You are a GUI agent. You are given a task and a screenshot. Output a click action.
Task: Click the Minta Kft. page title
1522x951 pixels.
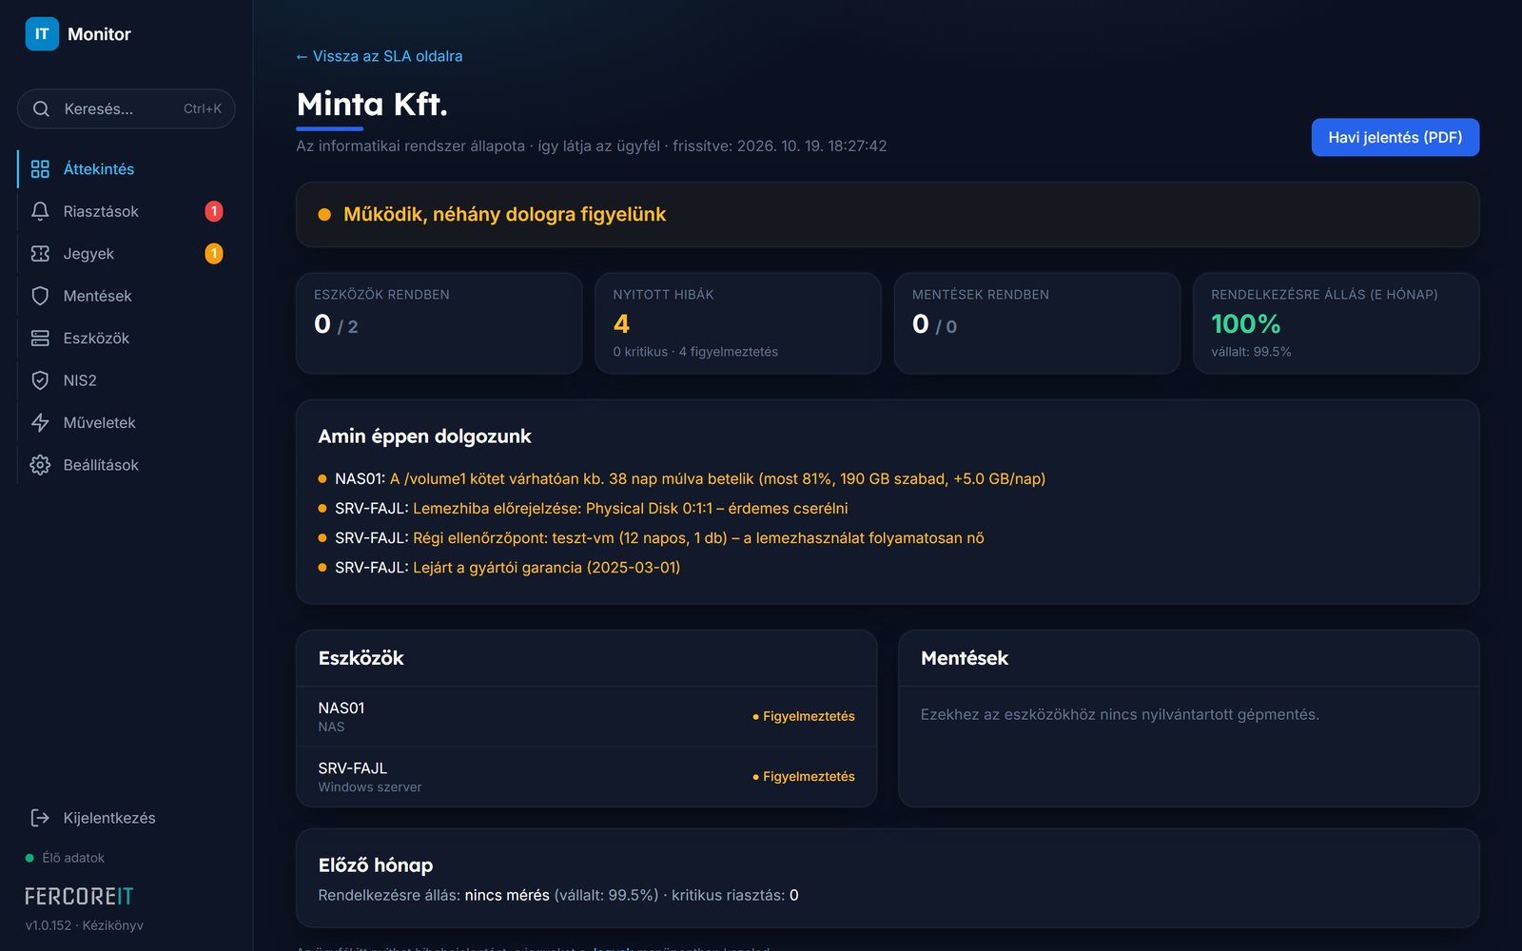tap(372, 104)
